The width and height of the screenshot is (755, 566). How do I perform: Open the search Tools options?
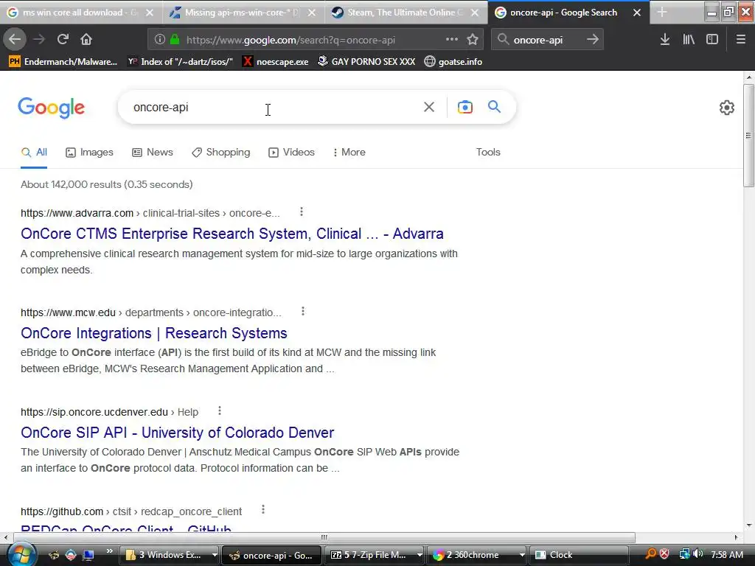click(x=488, y=152)
